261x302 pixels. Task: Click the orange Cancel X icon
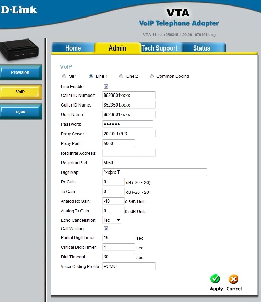(x=233, y=279)
